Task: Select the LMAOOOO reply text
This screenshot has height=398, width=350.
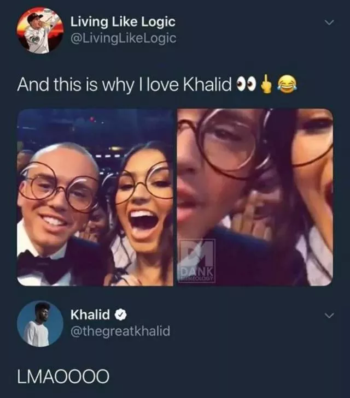Action: click(x=63, y=376)
